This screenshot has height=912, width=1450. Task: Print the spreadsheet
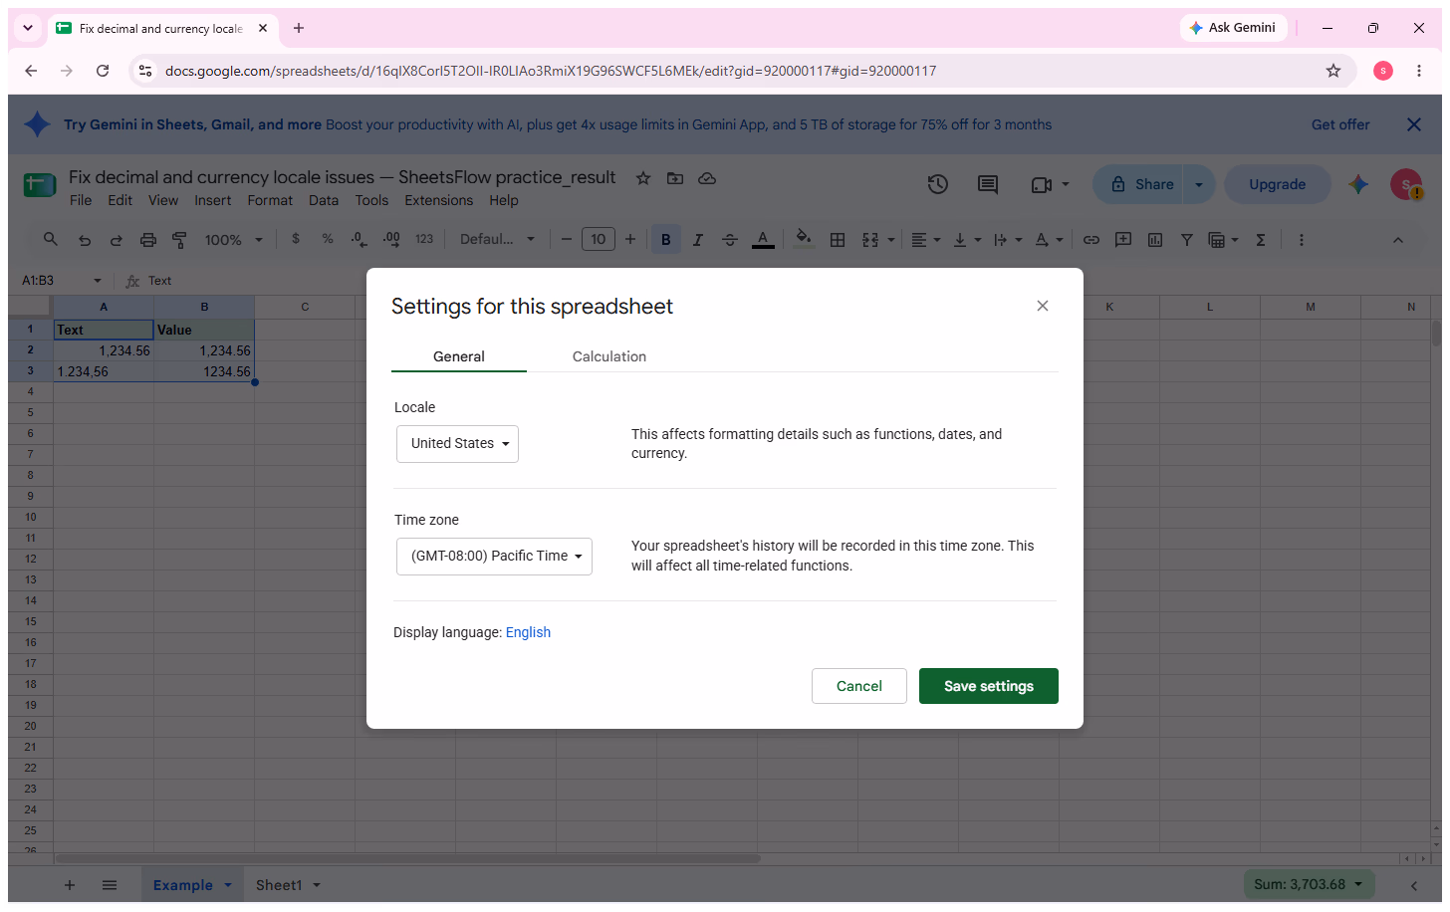click(x=148, y=240)
